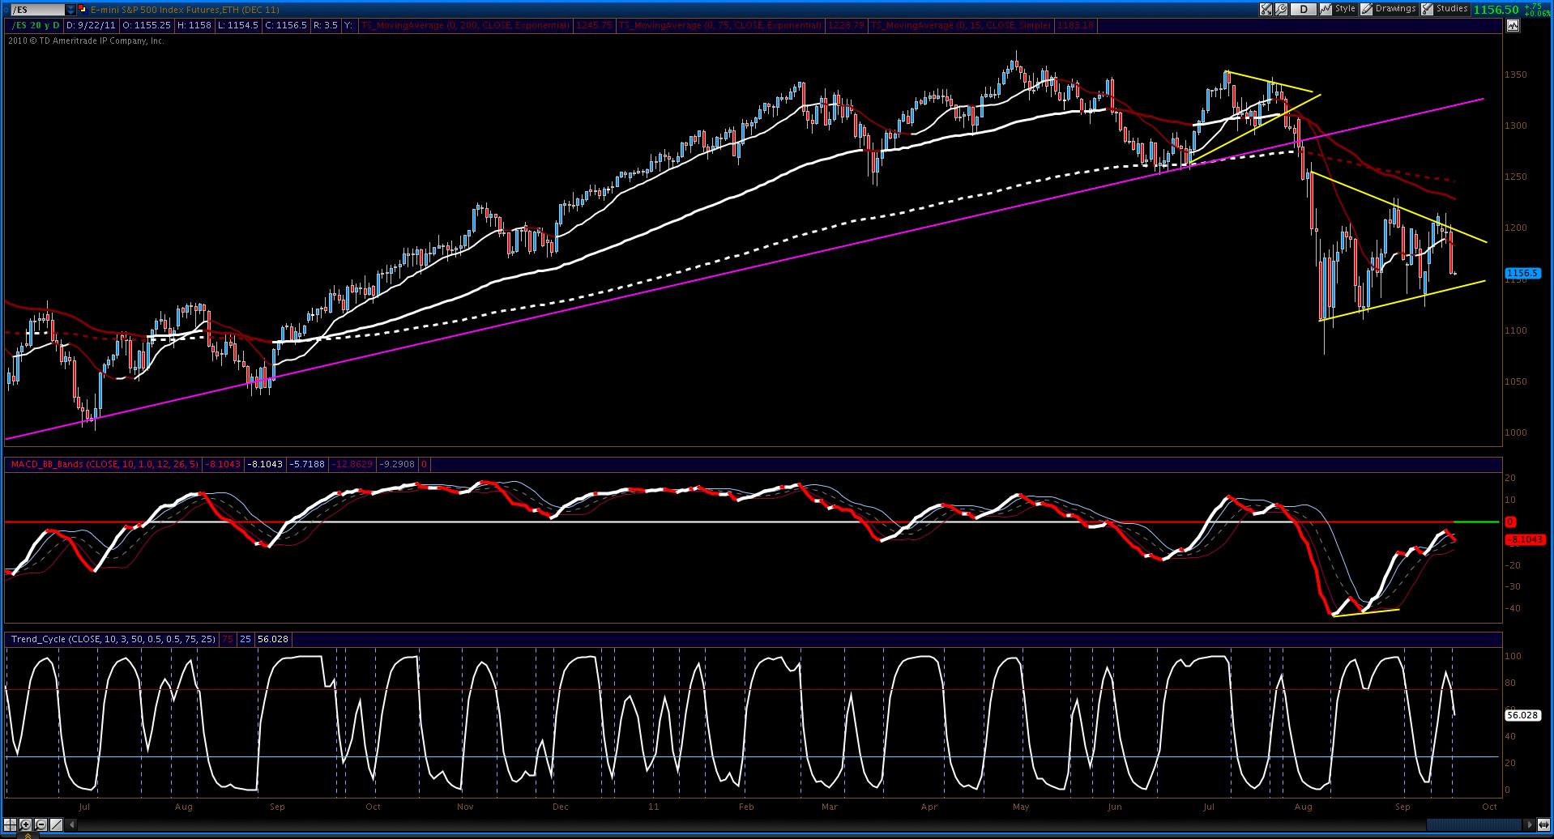Click the D: 9/22/11 date value
This screenshot has width=1554, height=839.
click(90, 26)
